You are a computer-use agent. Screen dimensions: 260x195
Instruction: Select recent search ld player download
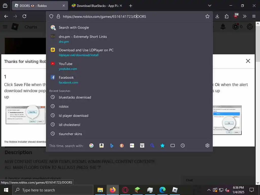[129, 116]
